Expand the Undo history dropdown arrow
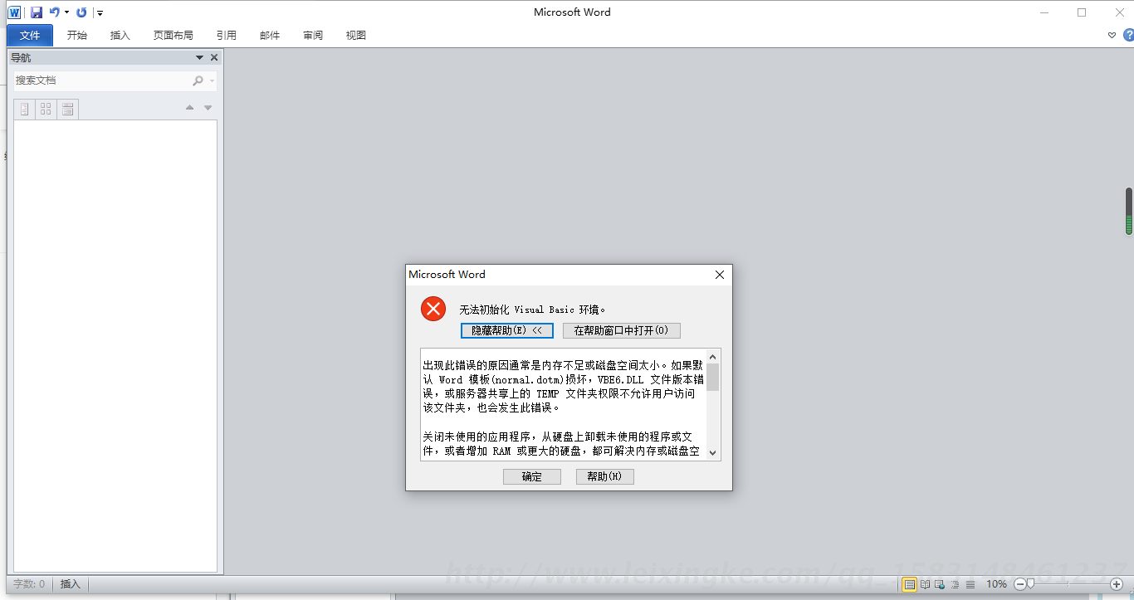Viewport: 1134px width, 600px height. click(x=67, y=12)
